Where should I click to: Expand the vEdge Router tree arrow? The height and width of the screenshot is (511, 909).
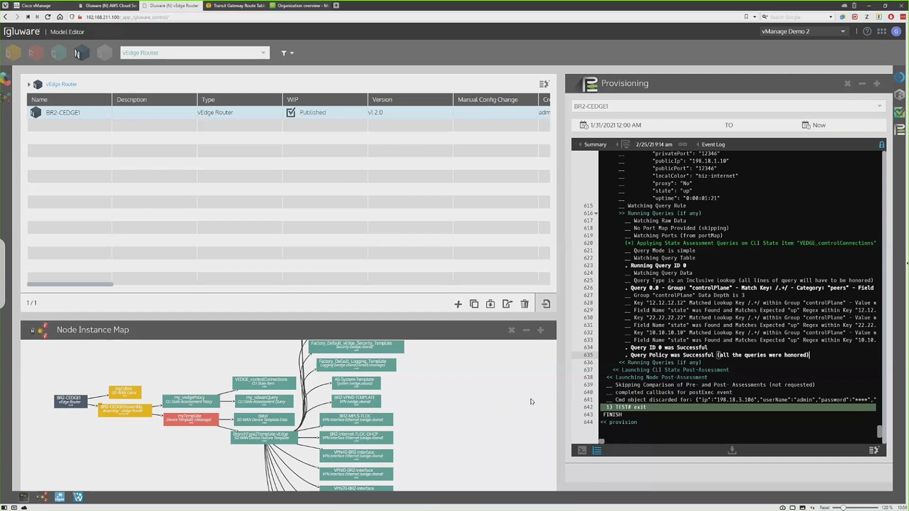[29, 84]
